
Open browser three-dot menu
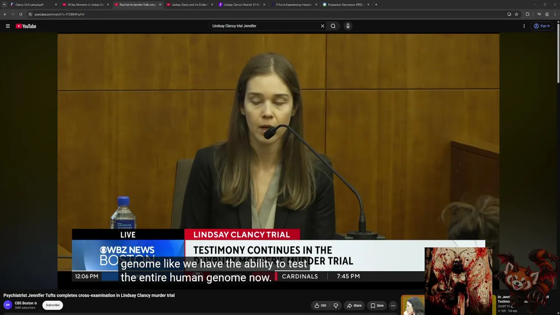(555, 14)
